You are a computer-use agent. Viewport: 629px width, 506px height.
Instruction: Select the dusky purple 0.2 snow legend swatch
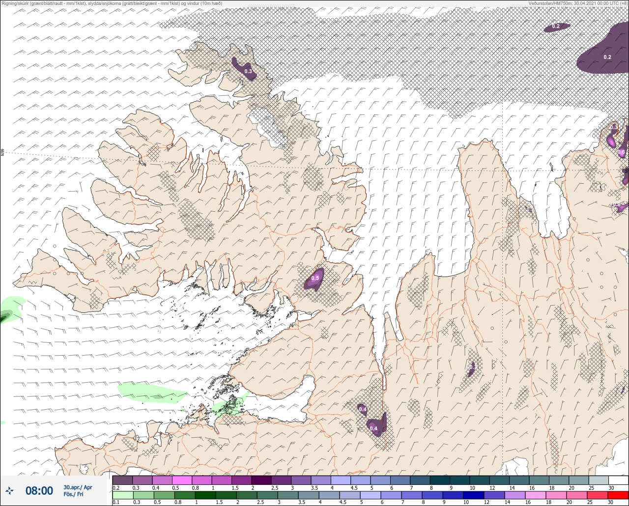tap(122, 480)
